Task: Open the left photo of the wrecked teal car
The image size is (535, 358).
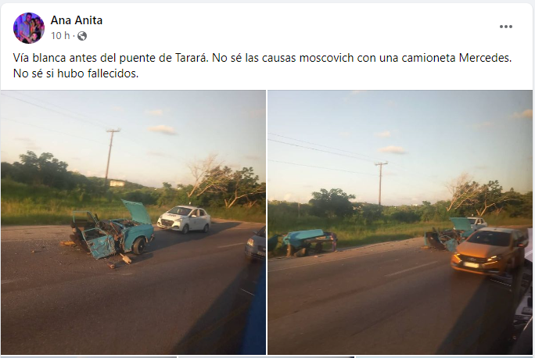Action: click(x=133, y=222)
